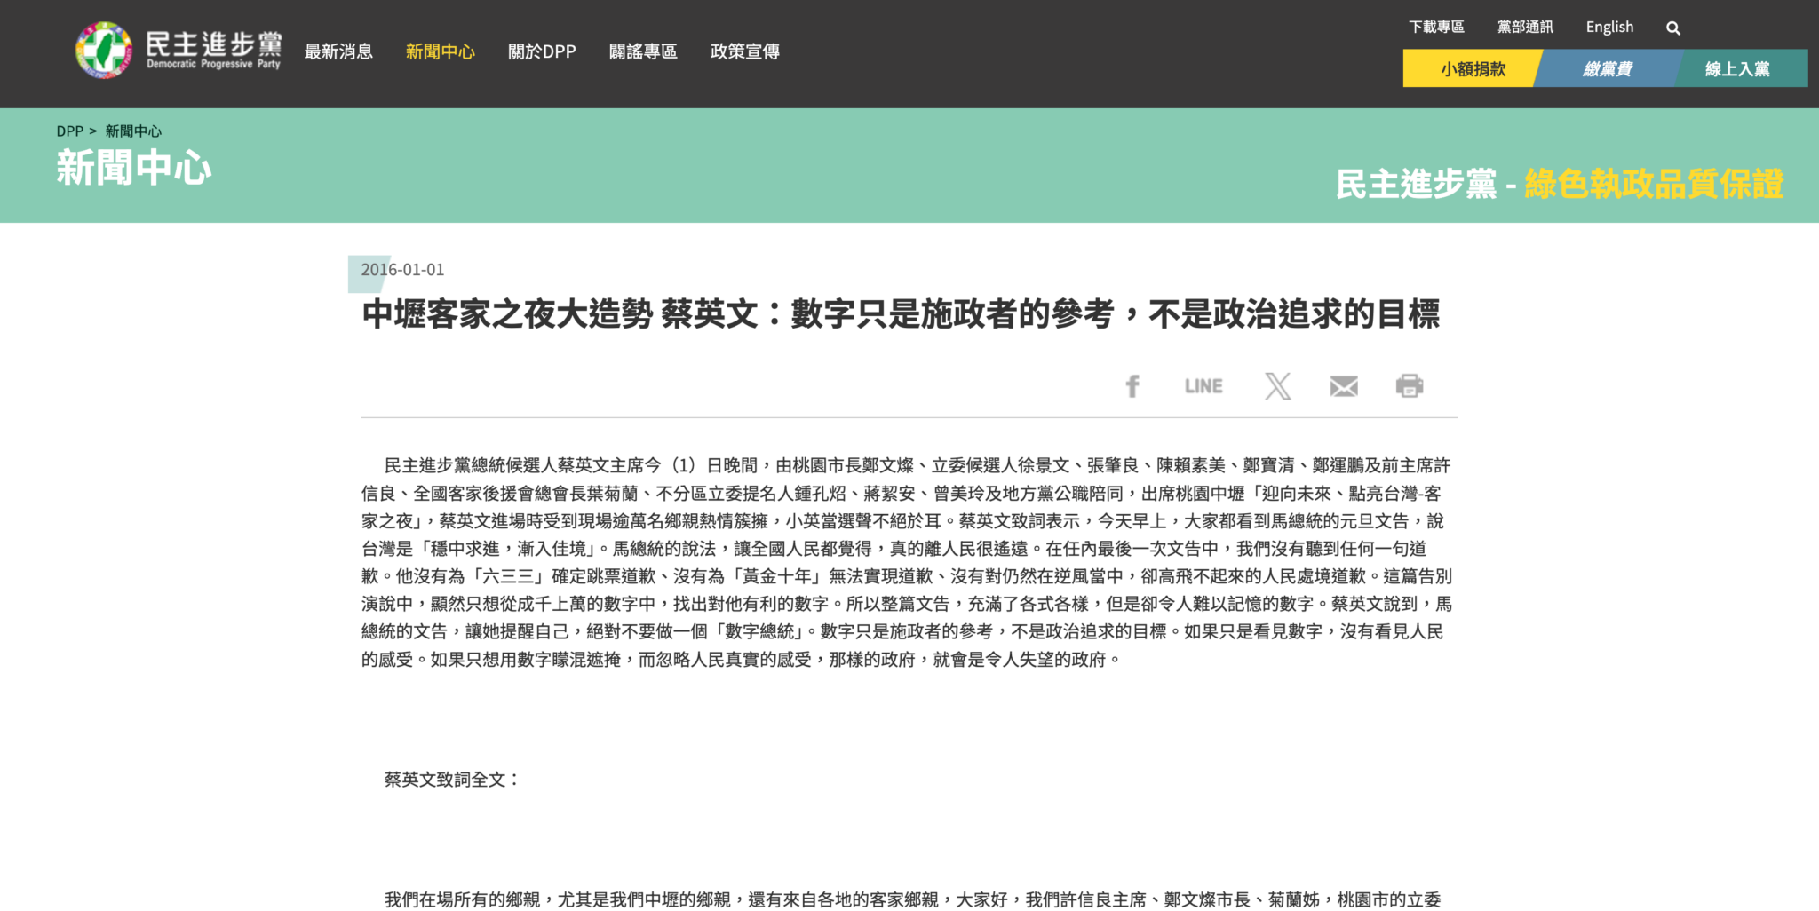This screenshot has height=911, width=1819.
Task: Select the 新聞中心 navigation item
Action: click(441, 51)
